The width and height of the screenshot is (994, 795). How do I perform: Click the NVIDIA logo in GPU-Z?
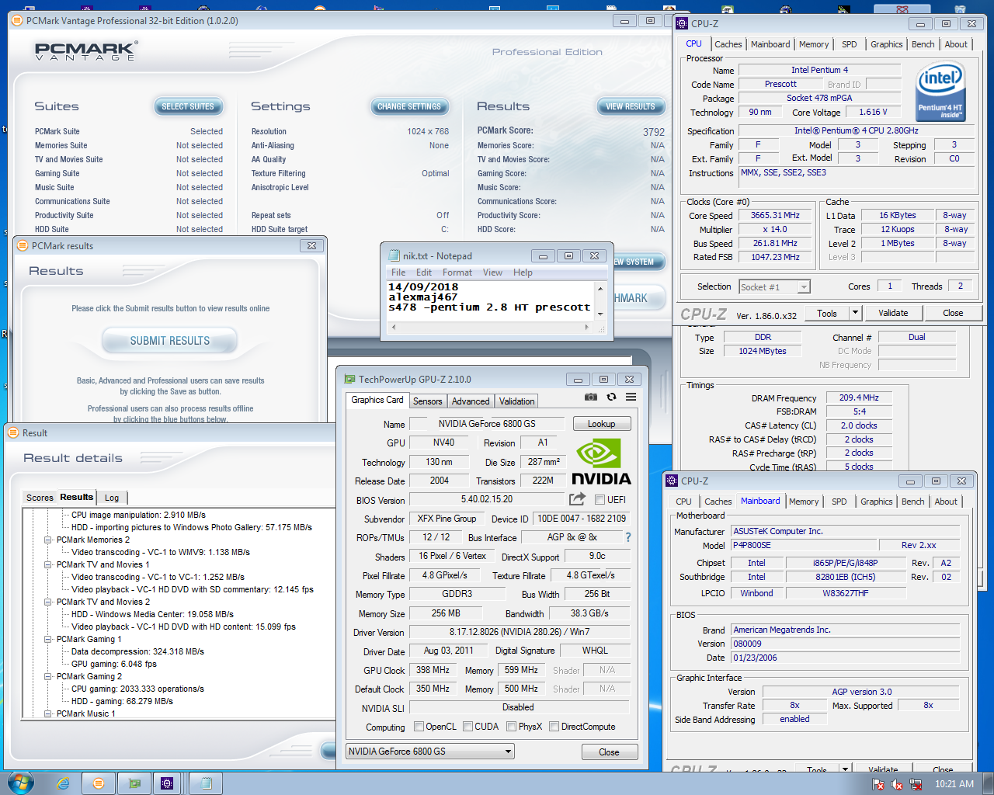(x=601, y=463)
